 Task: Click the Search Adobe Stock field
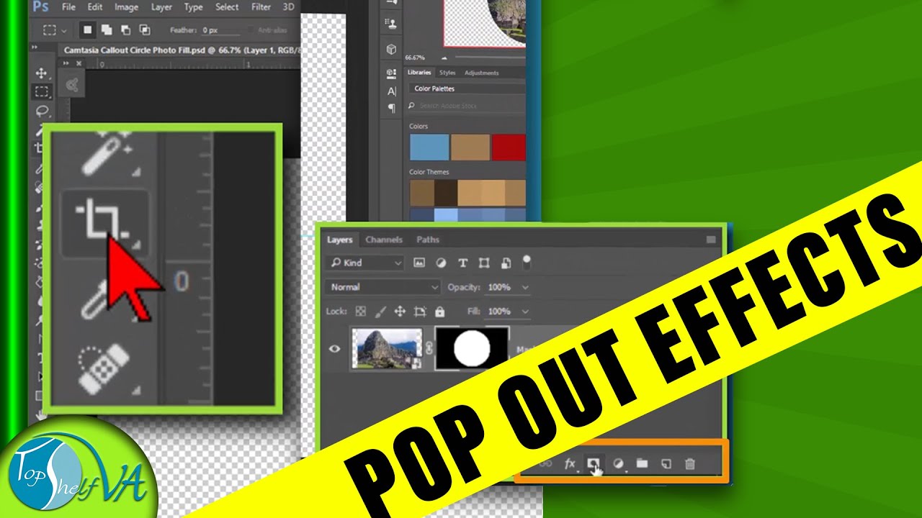click(x=467, y=106)
